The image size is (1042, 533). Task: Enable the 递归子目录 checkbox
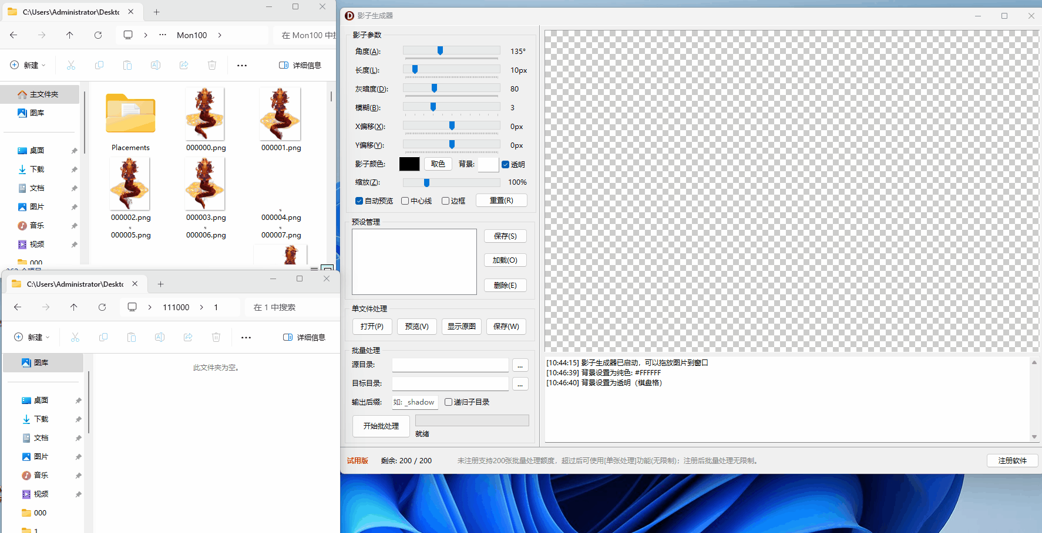tap(449, 402)
